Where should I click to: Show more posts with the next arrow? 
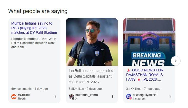pyautogui.click(x=176, y=61)
